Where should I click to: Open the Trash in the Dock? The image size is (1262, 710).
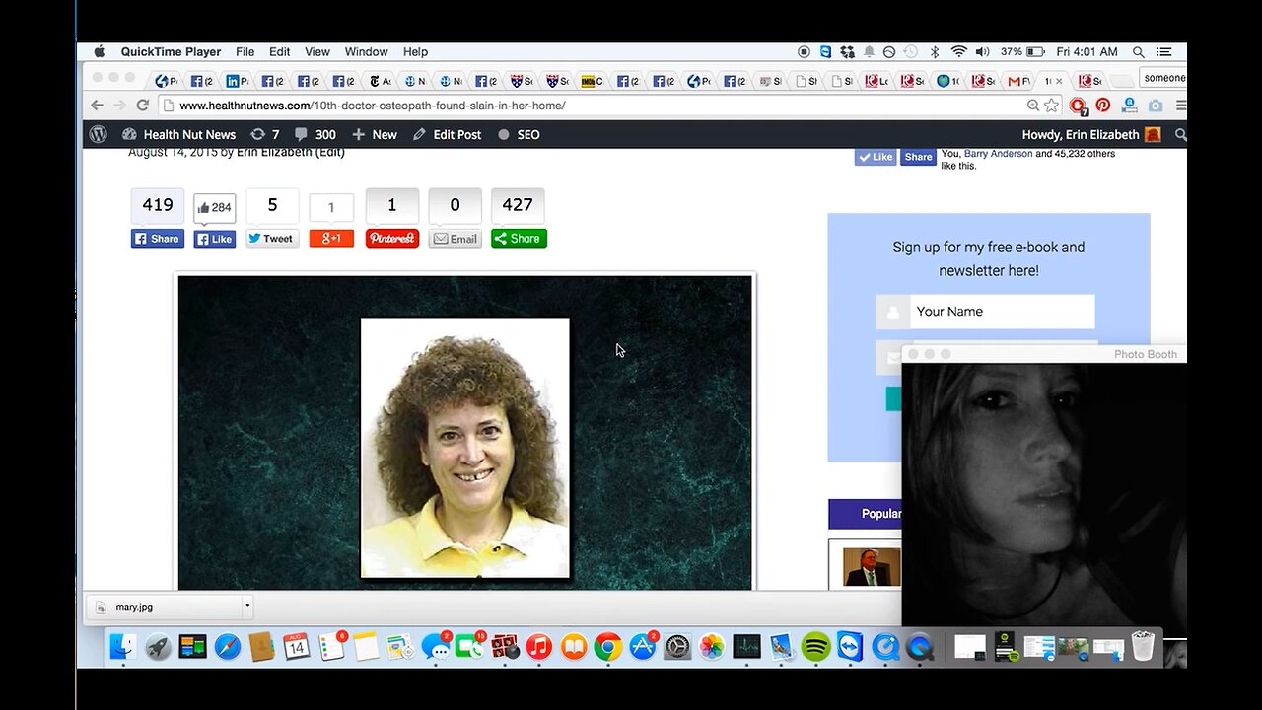tap(1142, 647)
